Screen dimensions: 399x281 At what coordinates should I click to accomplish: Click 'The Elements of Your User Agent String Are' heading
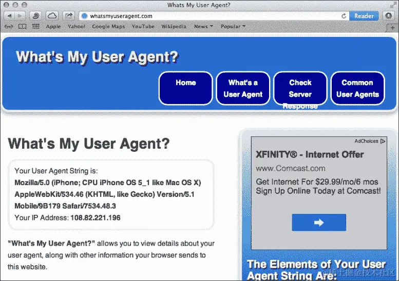pos(316,270)
